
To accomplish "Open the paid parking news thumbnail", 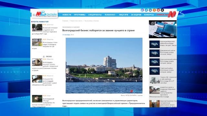I will tap(37, 28).
